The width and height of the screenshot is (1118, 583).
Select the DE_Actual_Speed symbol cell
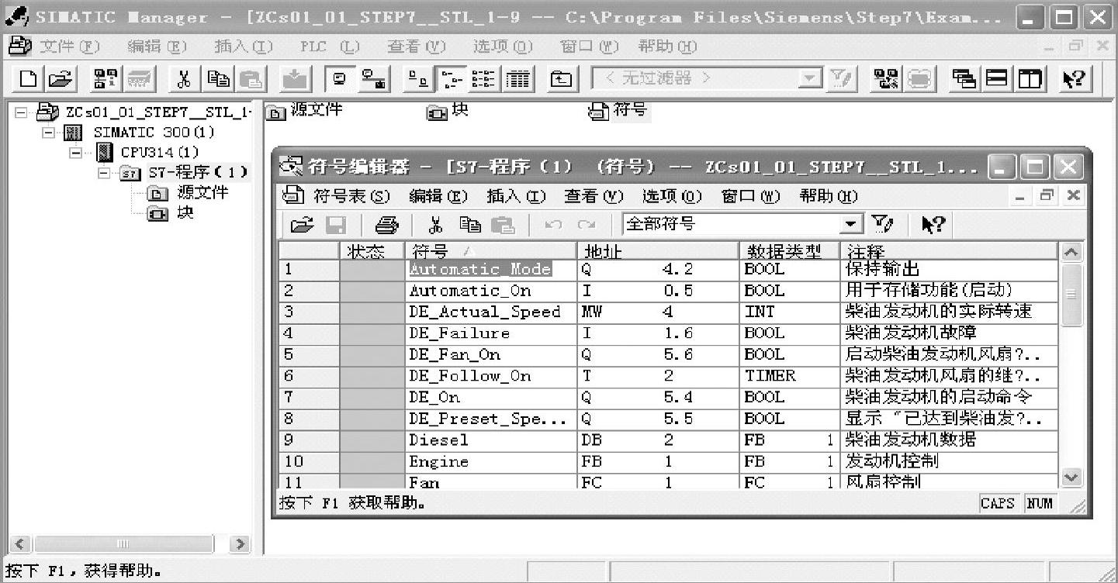(491, 312)
